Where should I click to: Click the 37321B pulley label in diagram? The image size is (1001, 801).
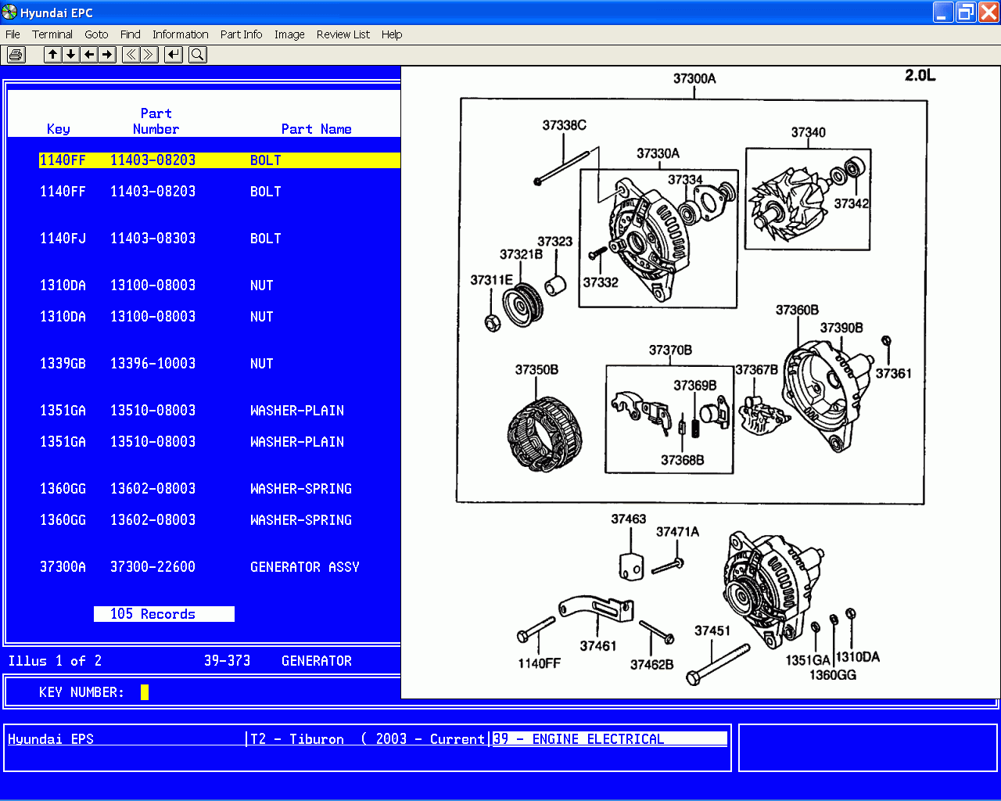coord(521,254)
